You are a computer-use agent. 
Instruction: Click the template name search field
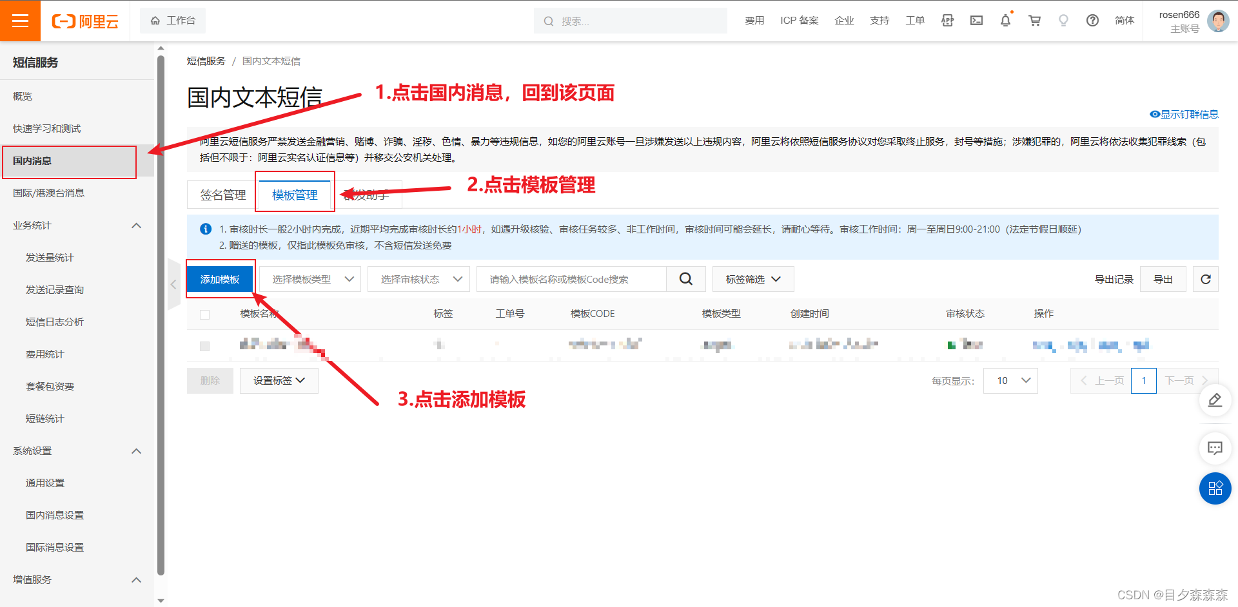pos(571,279)
